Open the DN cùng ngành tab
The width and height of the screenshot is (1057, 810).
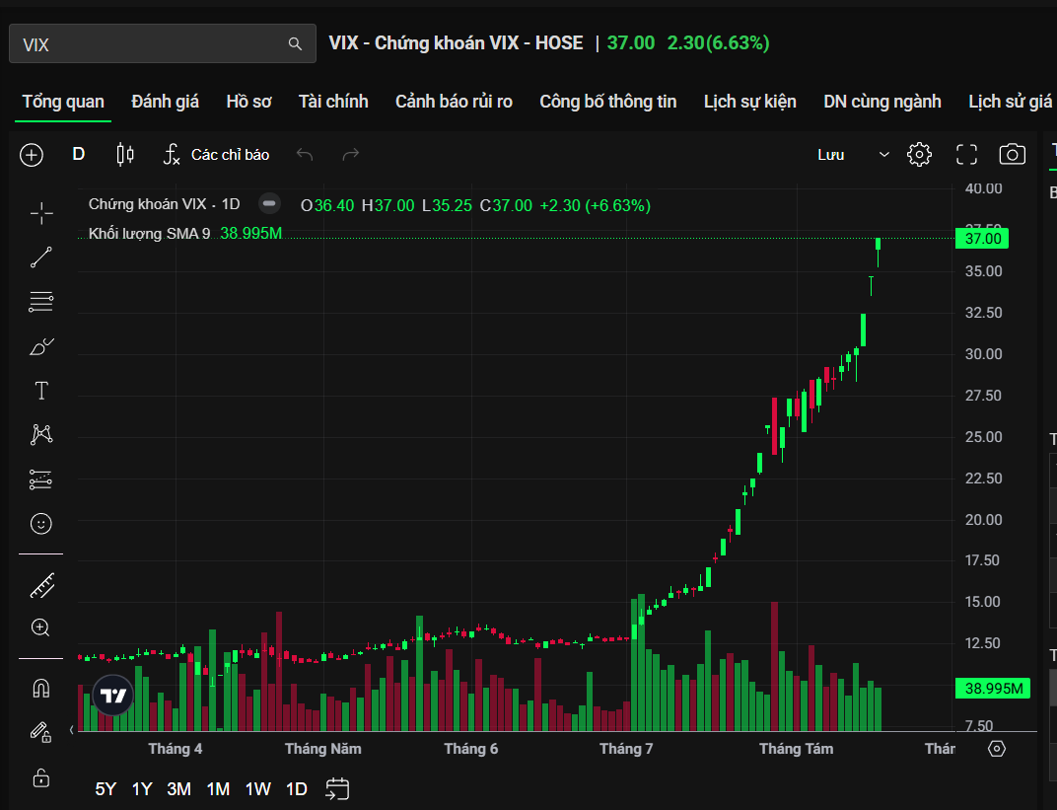click(x=882, y=102)
